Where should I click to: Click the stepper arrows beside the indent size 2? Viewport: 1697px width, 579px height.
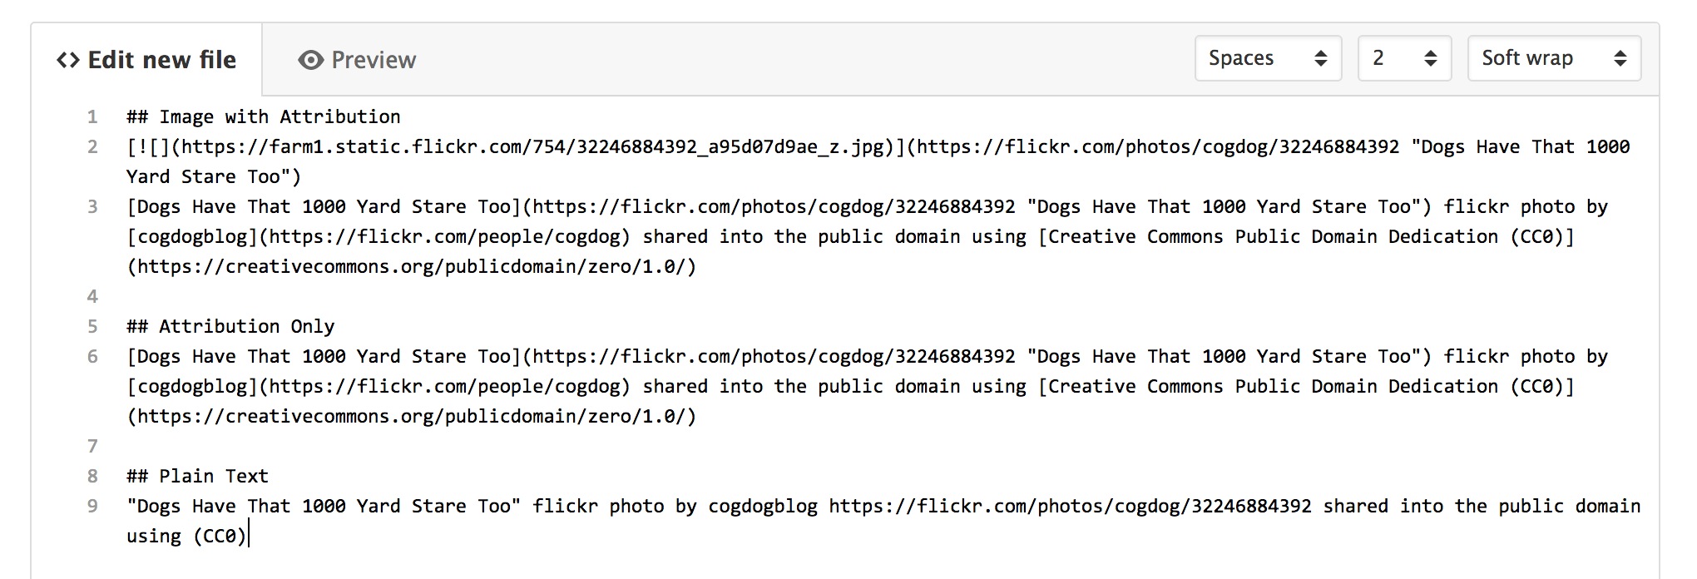tap(1431, 58)
